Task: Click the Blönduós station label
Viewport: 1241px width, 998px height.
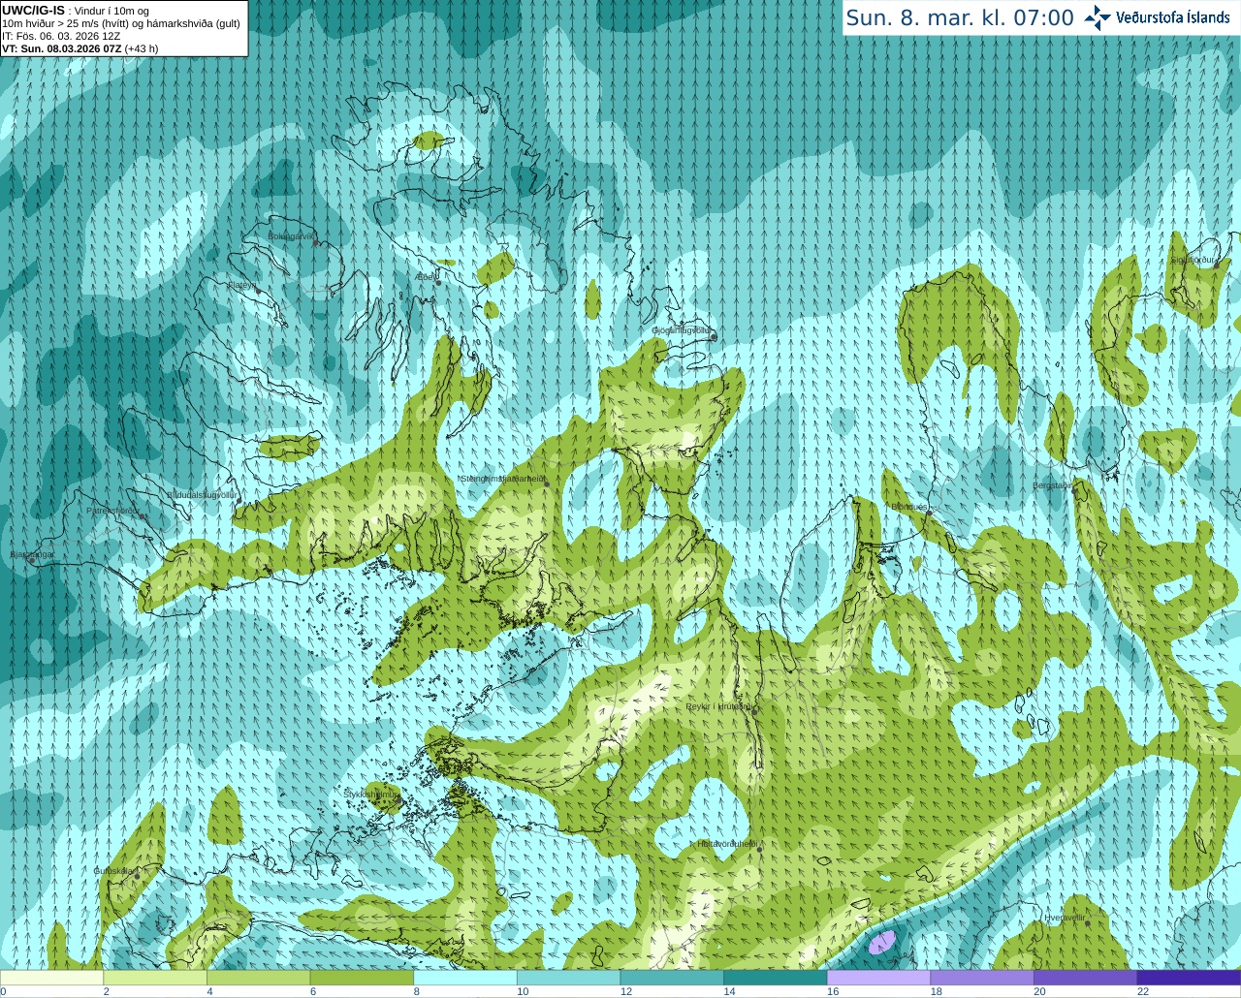Action: click(x=908, y=507)
